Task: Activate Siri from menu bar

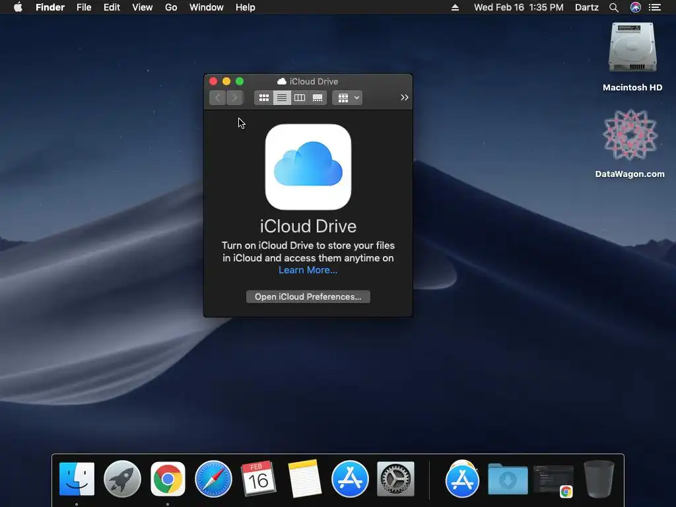Action: coord(636,7)
